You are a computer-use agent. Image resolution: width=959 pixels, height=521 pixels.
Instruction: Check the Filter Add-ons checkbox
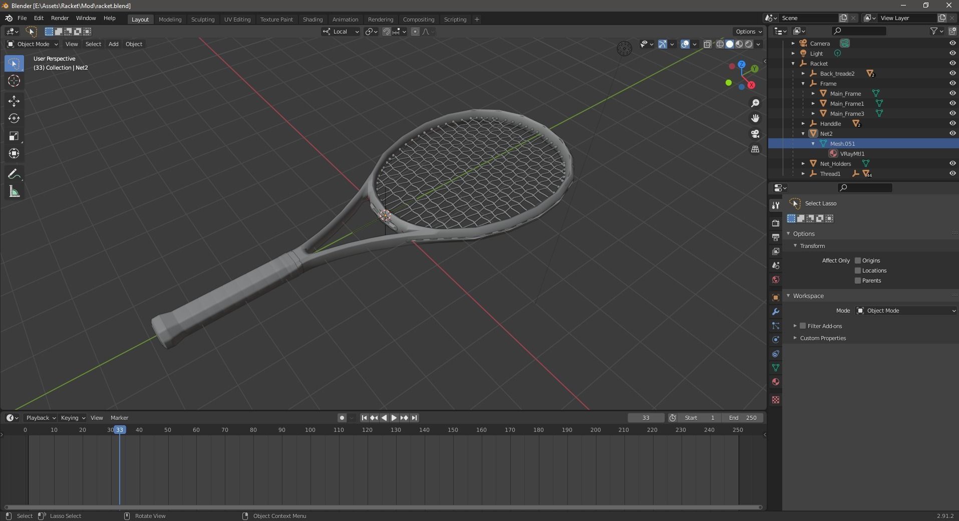click(x=803, y=326)
